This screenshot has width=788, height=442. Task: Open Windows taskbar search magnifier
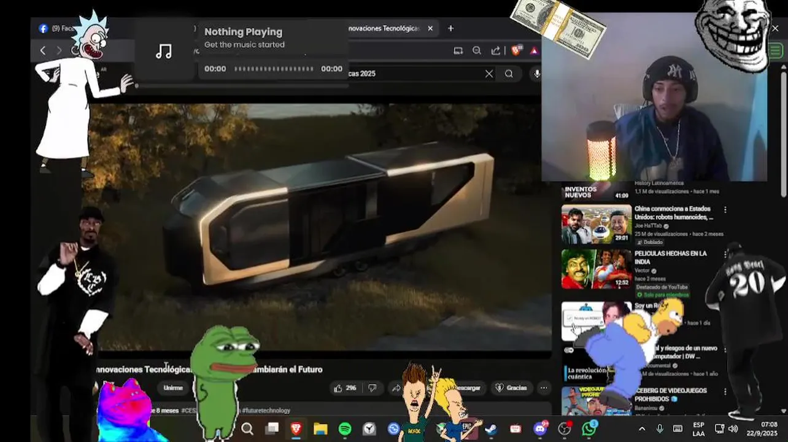247,428
